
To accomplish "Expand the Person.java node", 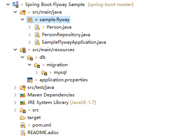I will pos(30,27).
